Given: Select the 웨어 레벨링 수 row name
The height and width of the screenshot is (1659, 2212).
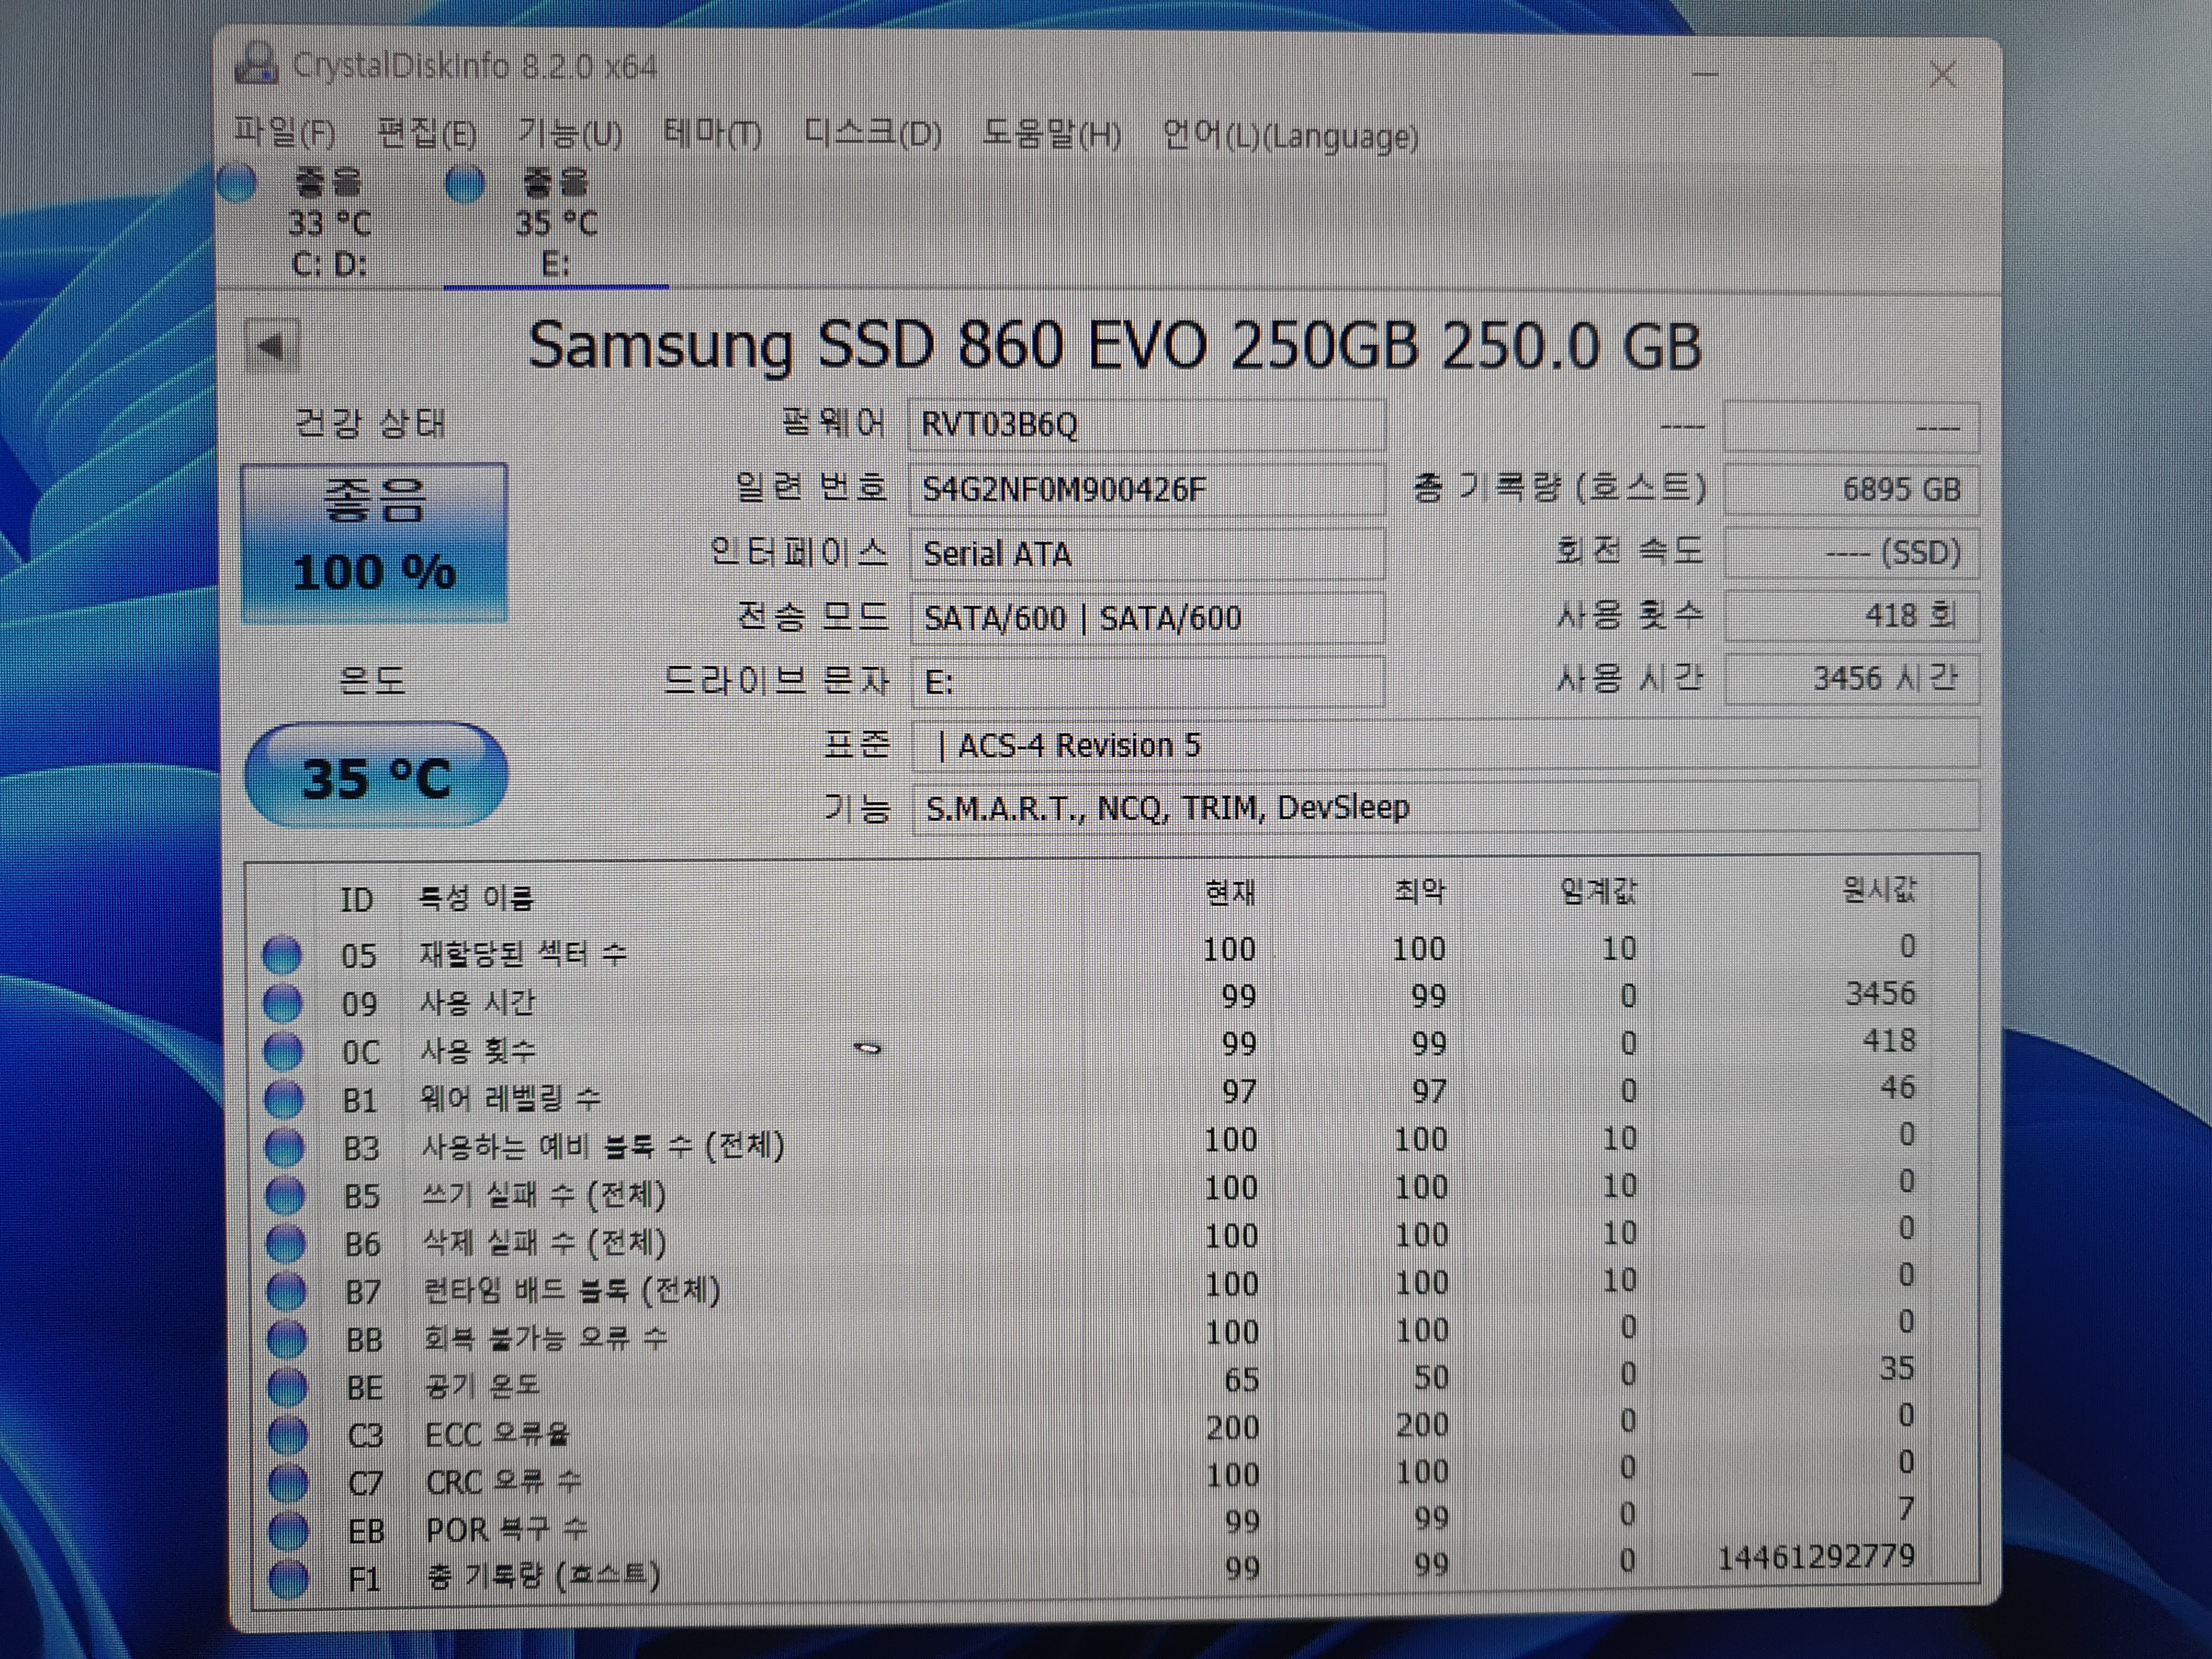Looking at the screenshot, I should [510, 1099].
